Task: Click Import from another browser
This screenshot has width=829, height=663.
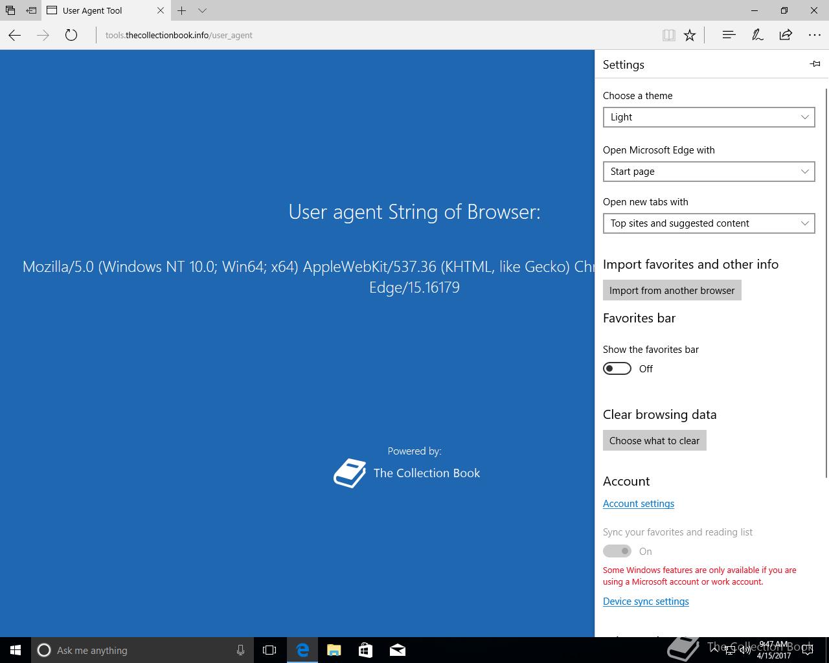Action: [x=672, y=290]
